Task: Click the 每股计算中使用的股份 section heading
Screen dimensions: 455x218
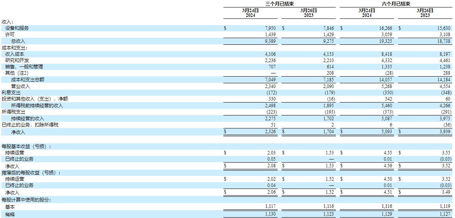Action: click(x=26, y=200)
